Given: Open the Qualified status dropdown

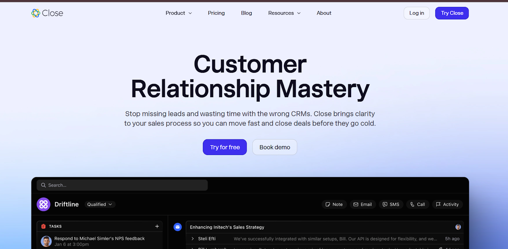Looking at the screenshot, I should click(100, 204).
